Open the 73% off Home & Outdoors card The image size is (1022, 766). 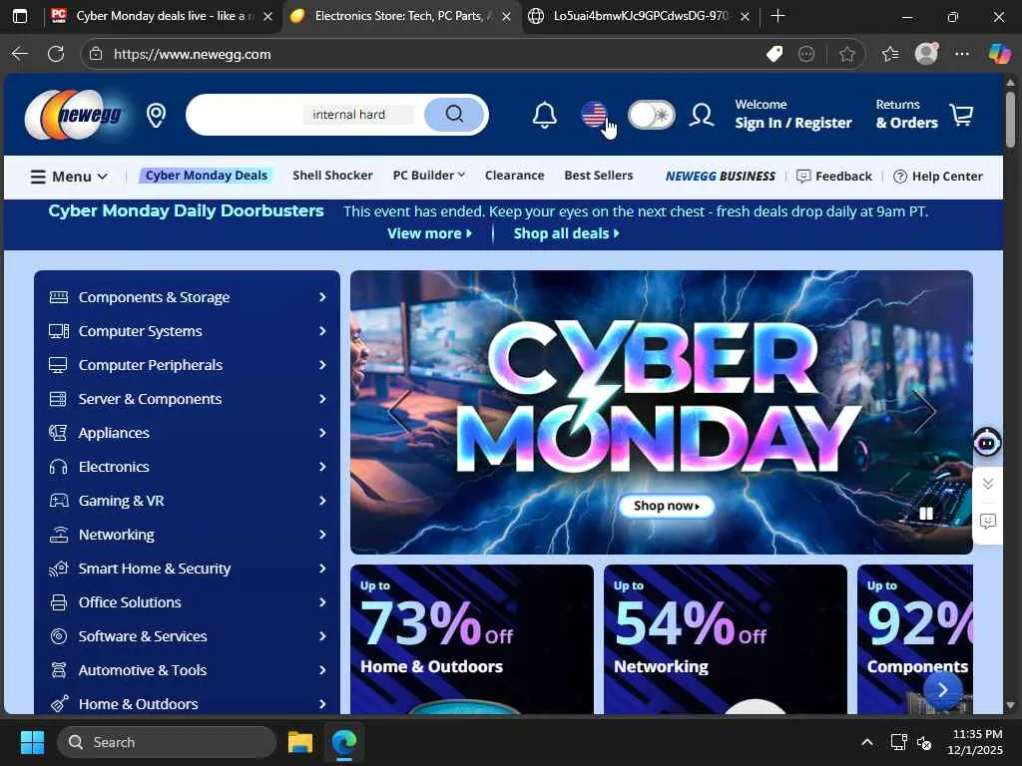[472, 639]
